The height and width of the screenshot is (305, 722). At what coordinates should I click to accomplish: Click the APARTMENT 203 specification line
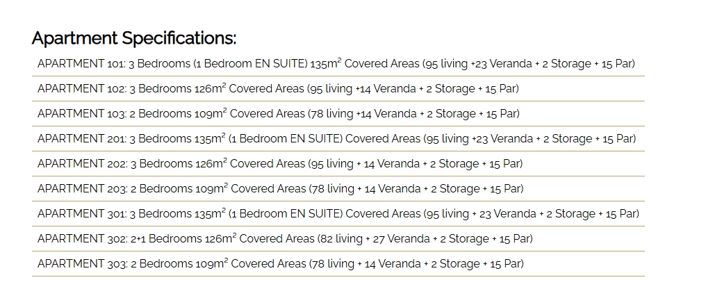(280, 189)
